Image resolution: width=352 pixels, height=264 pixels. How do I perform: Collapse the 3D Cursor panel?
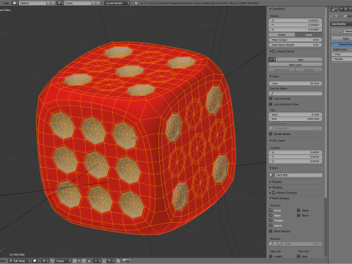pos(271,141)
